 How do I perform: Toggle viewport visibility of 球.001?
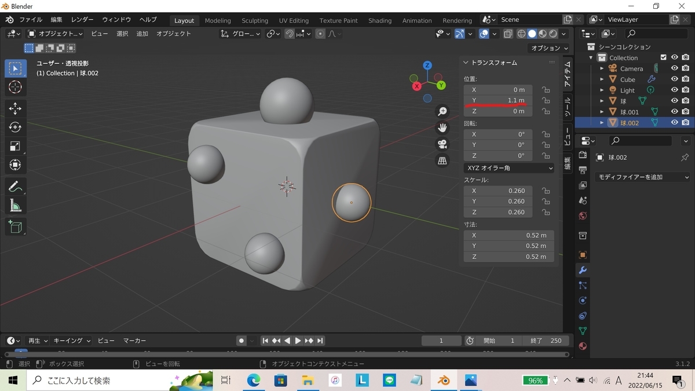(x=674, y=112)
